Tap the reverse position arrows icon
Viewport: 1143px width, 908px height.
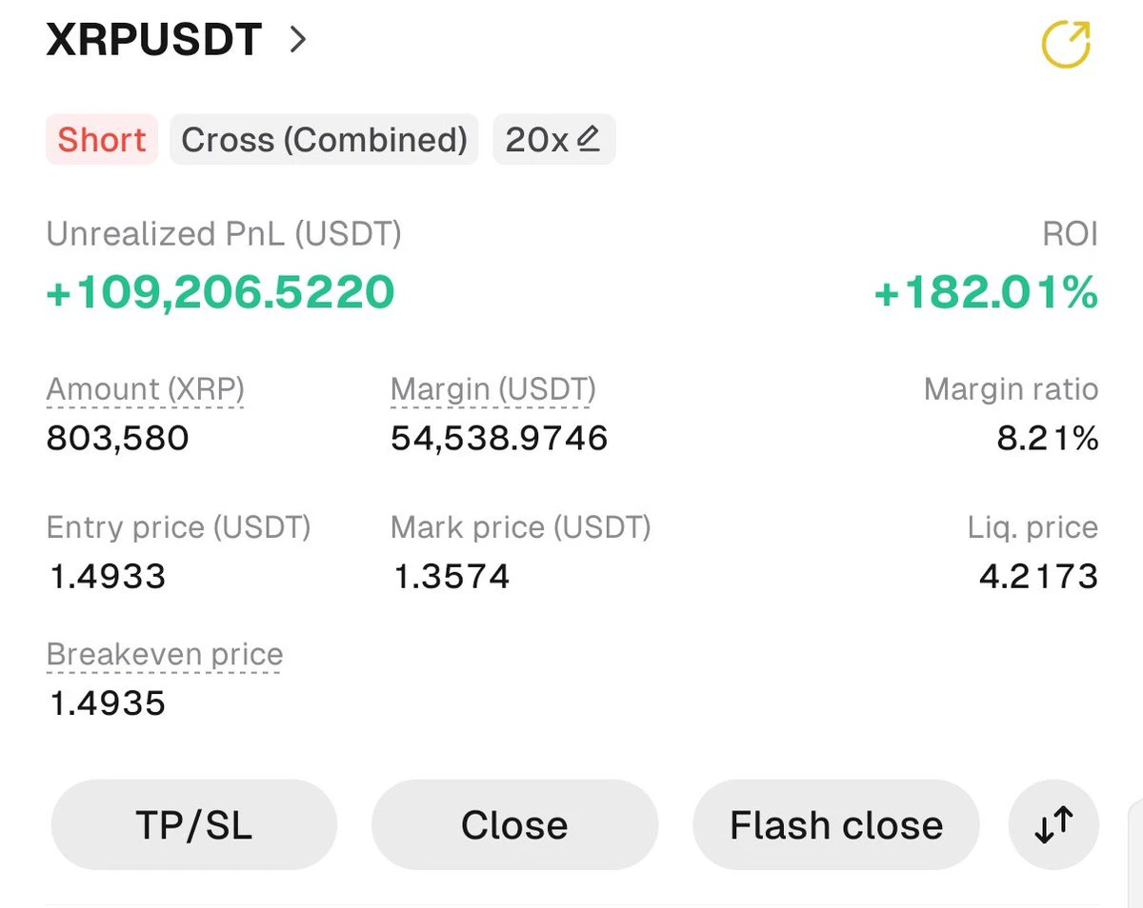click(x=1053, y=825)
